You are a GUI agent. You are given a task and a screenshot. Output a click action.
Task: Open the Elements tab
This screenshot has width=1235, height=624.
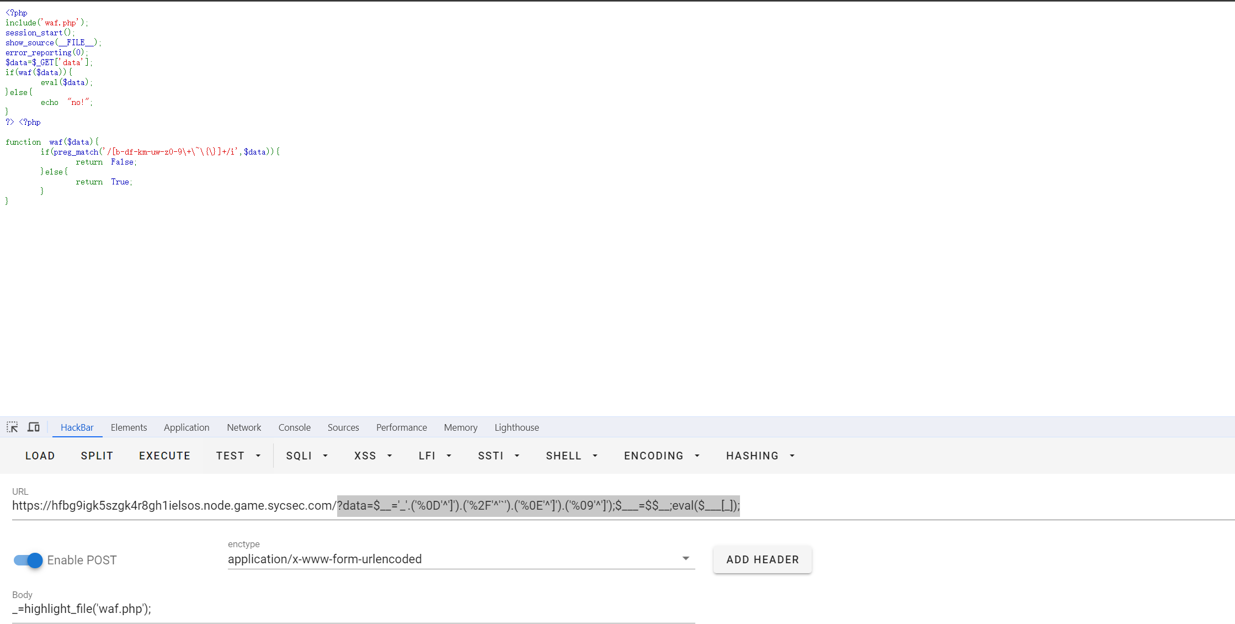pos(129,427)
